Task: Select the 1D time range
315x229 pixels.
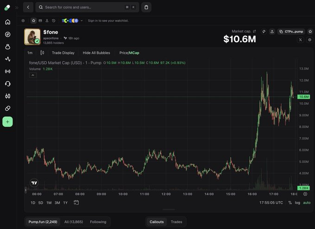Action: [x=33, y=203]
